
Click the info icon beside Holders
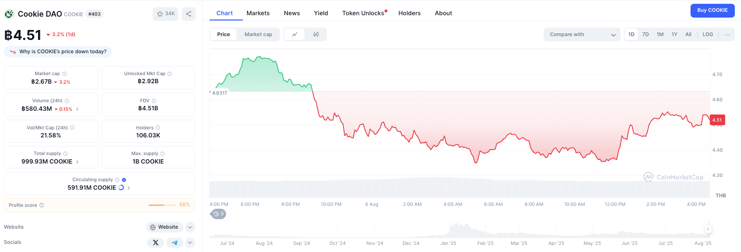coord(158,128)
